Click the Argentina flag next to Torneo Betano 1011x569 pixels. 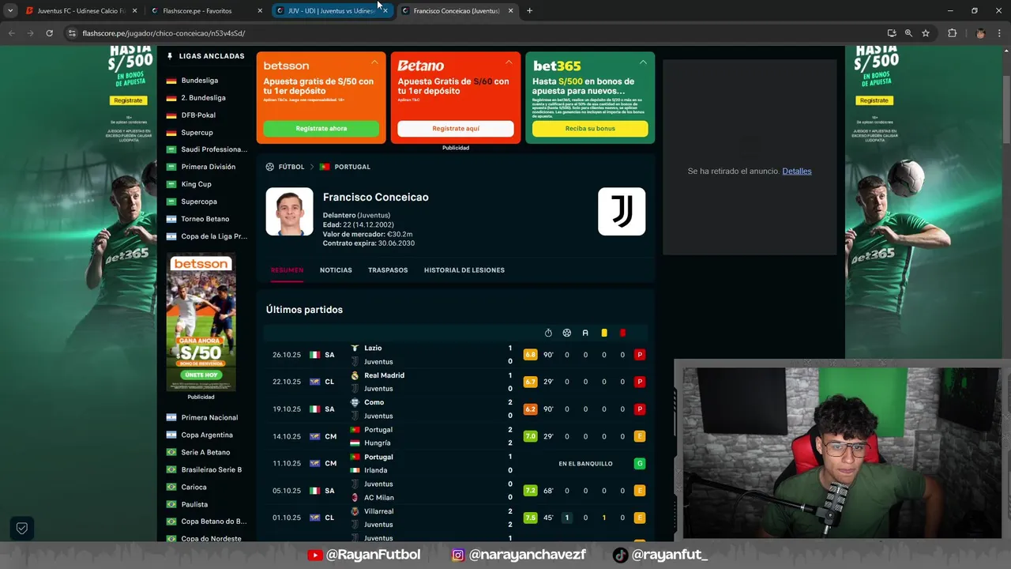pos(171,219)
